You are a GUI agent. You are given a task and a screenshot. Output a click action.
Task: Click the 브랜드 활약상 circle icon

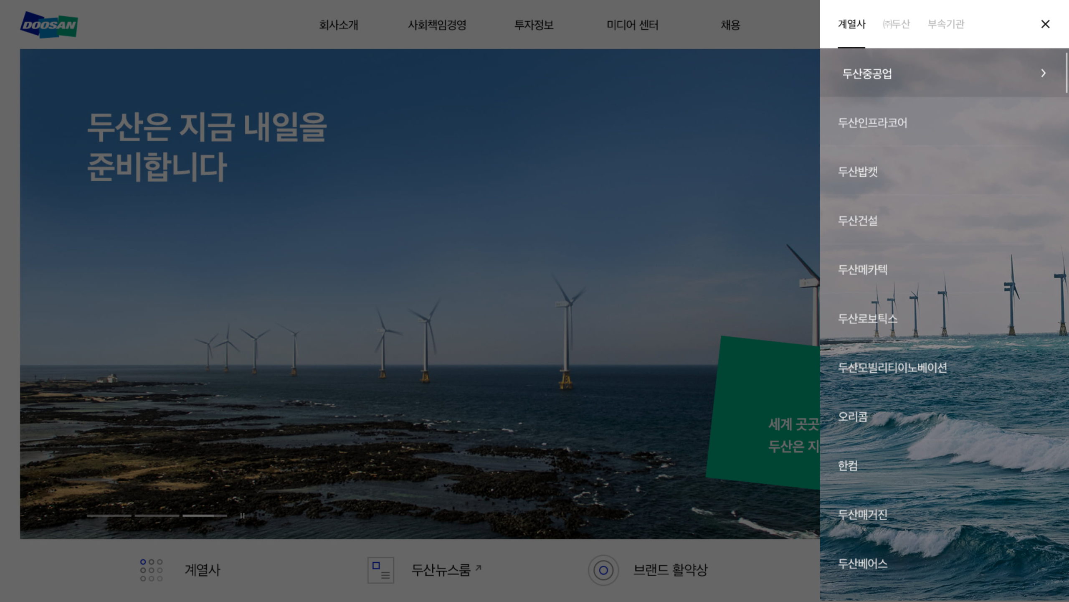[603, 570]
